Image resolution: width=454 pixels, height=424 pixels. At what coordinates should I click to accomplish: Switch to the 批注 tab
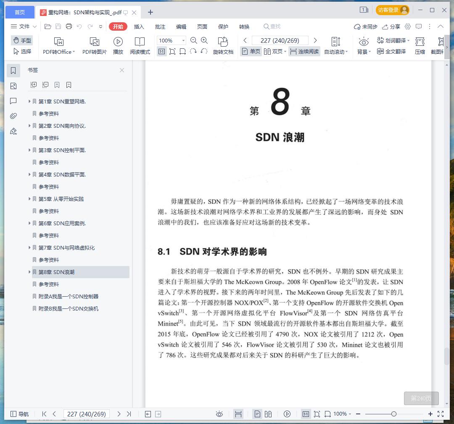tap(160, 26)
